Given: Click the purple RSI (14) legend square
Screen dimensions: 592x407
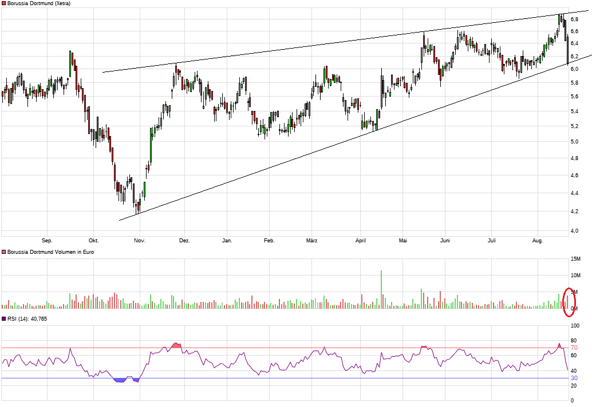Looking at the screenshot, I should pyautogui.click(x=4, y=319).
